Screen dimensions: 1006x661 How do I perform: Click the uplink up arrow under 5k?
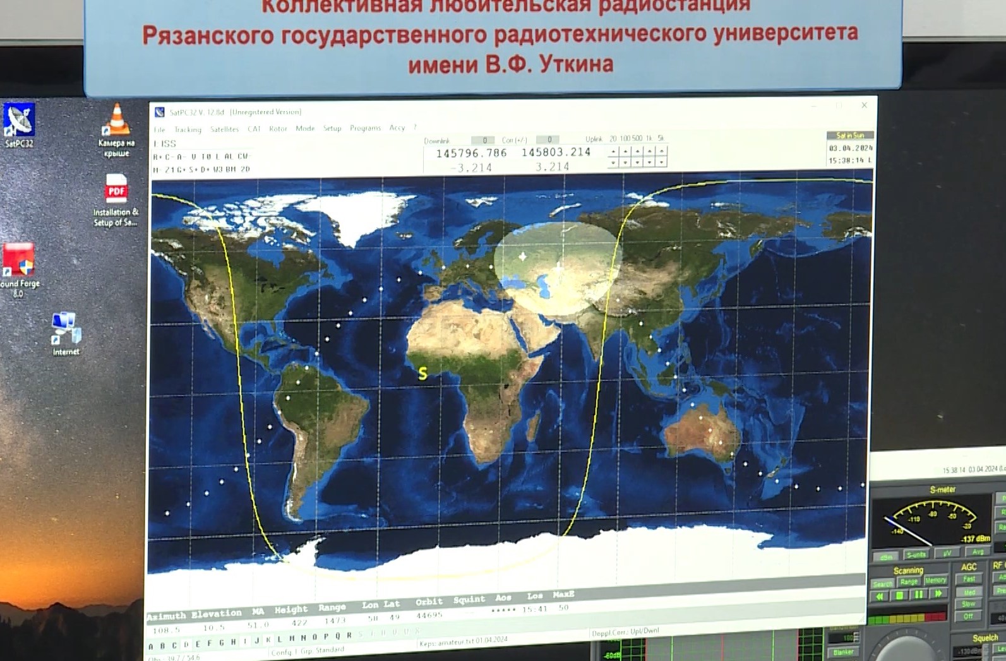661,151
